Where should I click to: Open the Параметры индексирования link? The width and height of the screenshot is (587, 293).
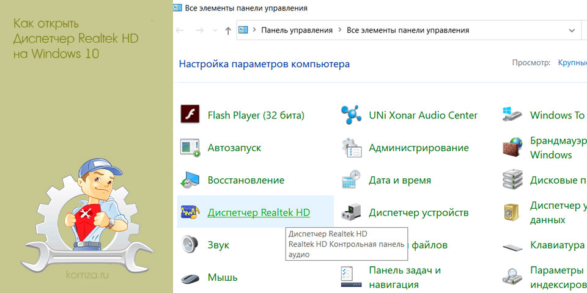558,277
